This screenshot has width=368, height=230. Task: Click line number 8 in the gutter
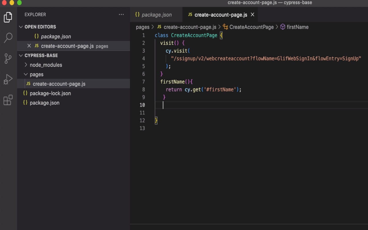[143, 89]
